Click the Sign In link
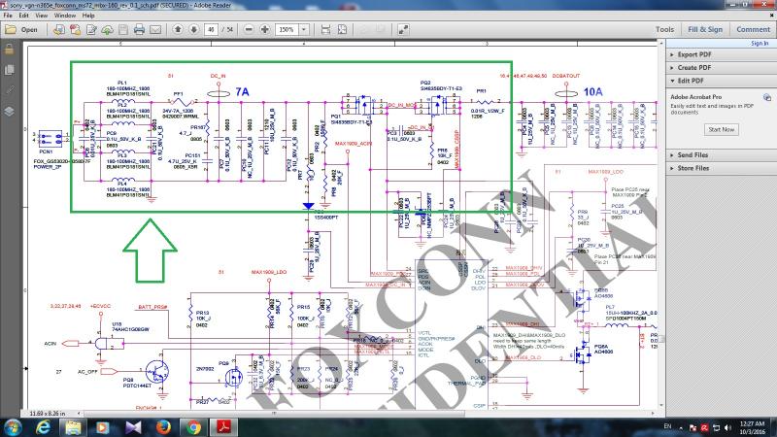This screenshot has width=777, height=437. (x=760, y=44)
